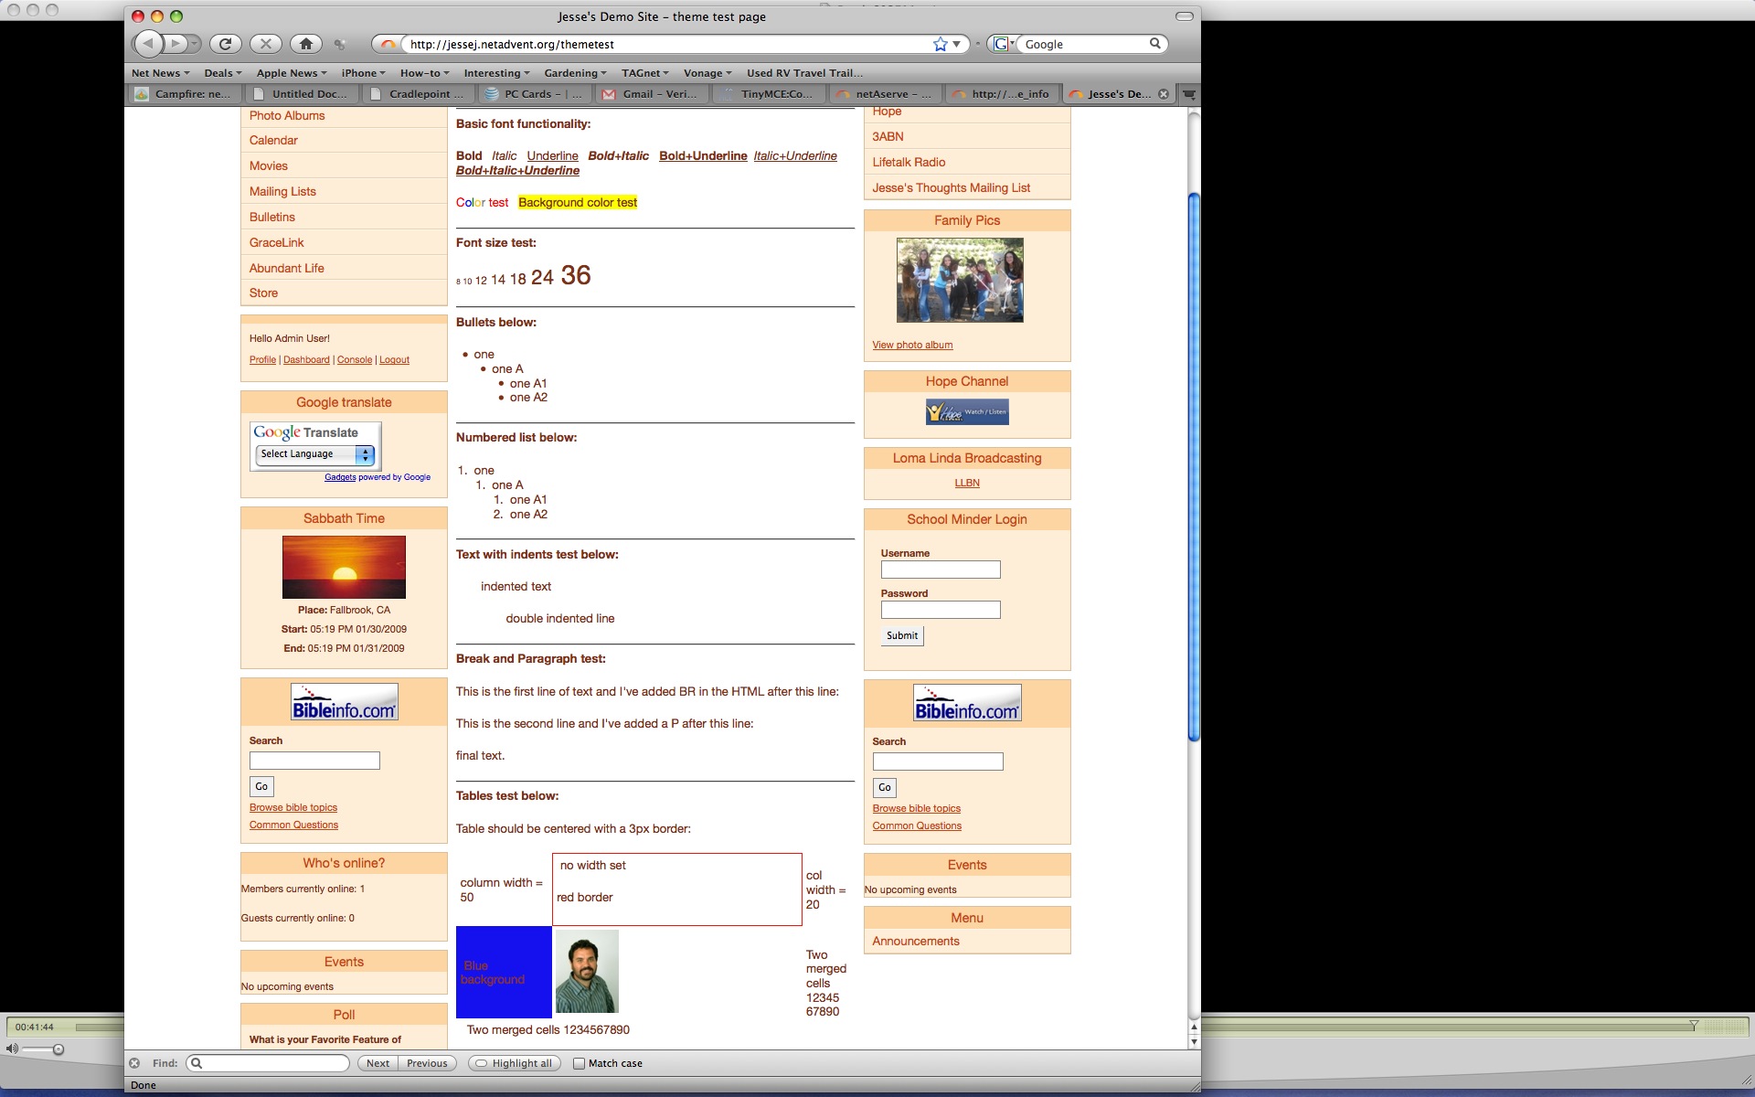The image size is (1755, 1097).
Task: Open the Used RV Travel Trail bookmark
Action: pyautogui.click(x=804, y=73)
